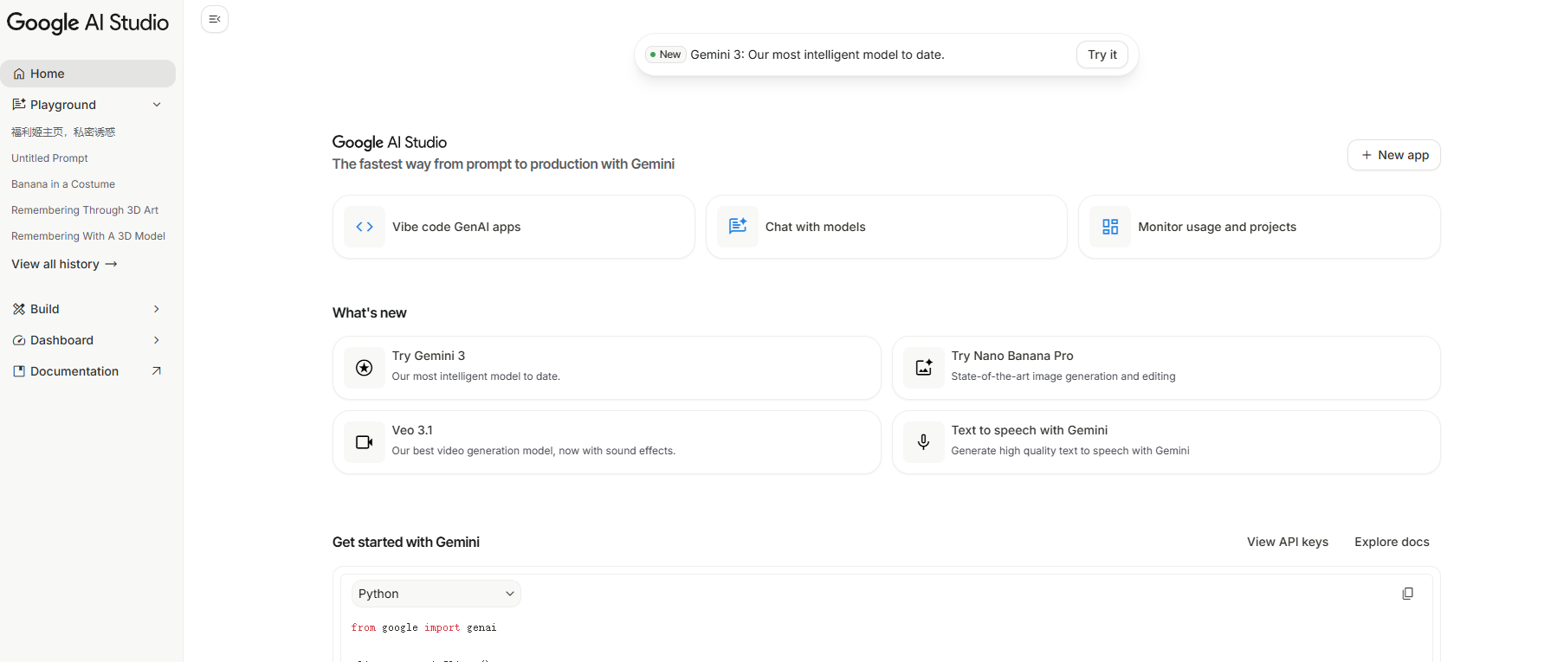This screenshot has width=1544, height=662.
Task: Collapse the sidebar with the toggle icon
Action: pos(215,19)
